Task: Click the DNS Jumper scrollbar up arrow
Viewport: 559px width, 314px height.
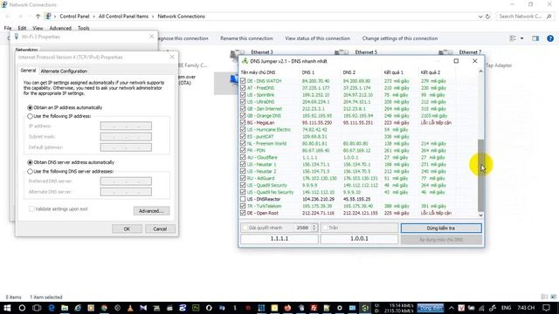Action: pyautogui.click(x=480, y=72)
